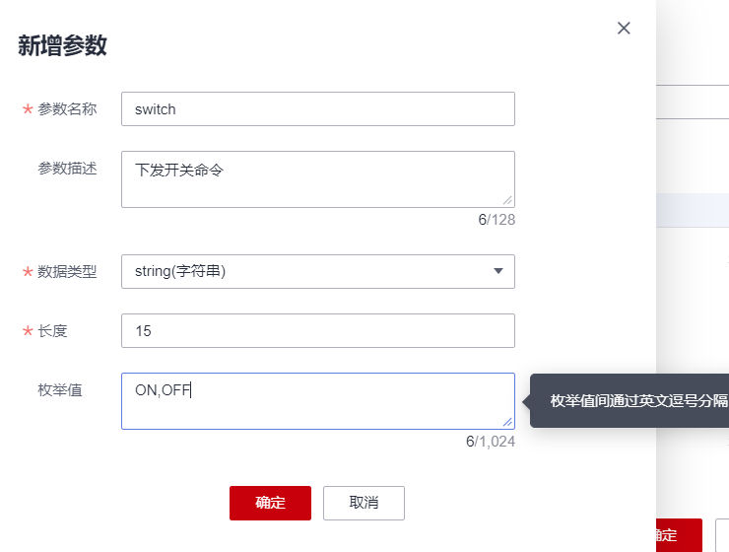This screenshot has width=729, height=552.
Task: Click the 长度 field showing 15
Action: [317, 331]
